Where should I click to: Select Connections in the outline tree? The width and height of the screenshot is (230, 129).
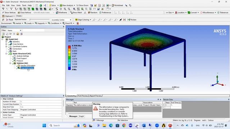(x=17, y=49)
